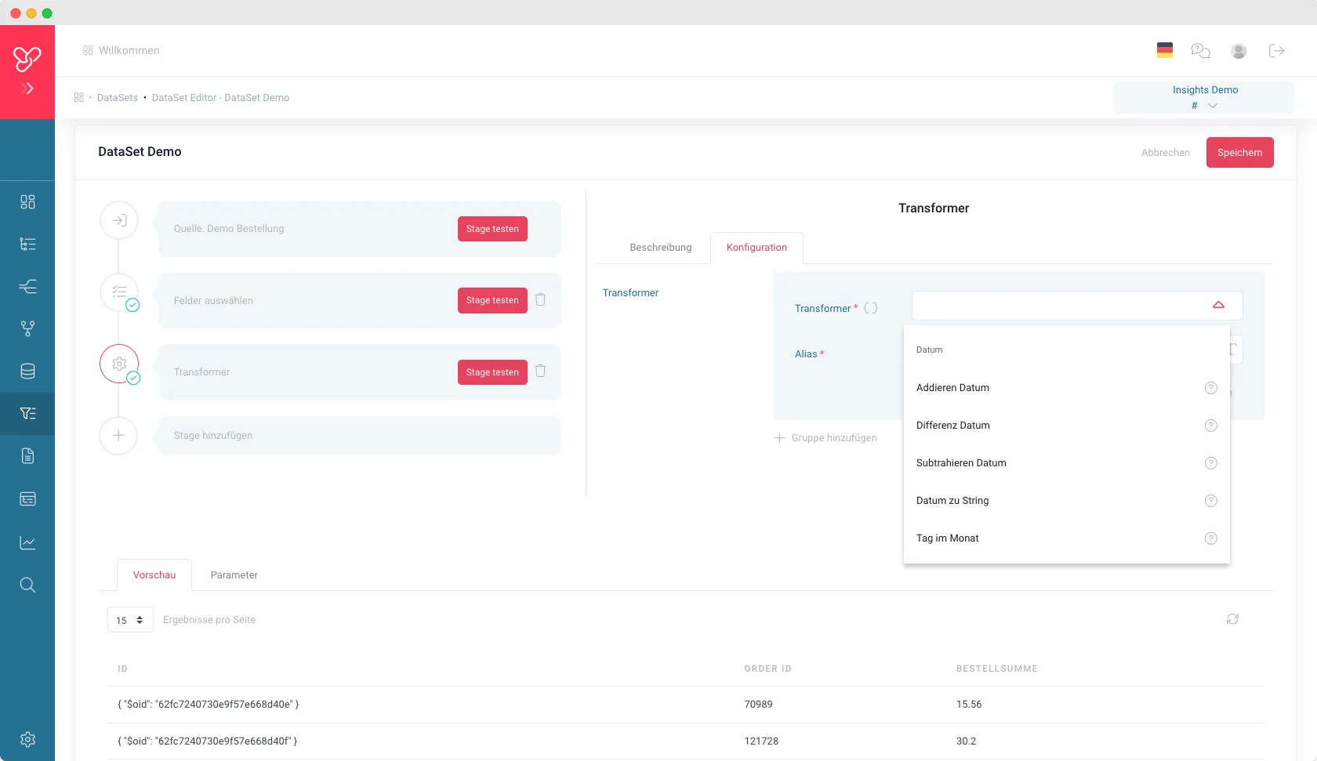1317x761 pixels.
Task: Open the document icon in sidebar
Action: tap(27, 456)
